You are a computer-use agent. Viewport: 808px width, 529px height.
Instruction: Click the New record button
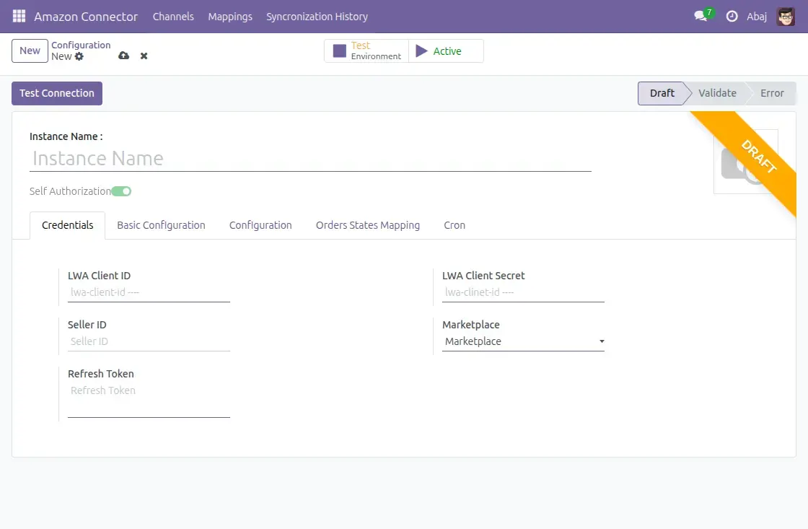30,51
